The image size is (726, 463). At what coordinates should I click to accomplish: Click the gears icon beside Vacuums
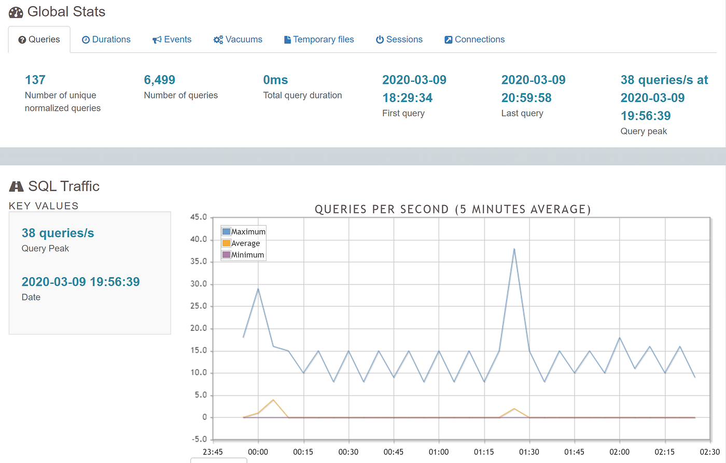[x=218, y=40]
